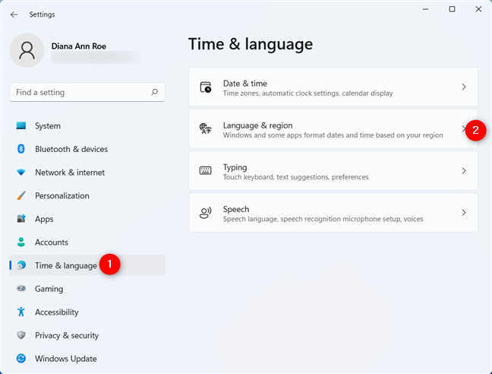Expand the Date & time chevron
The height and width of the screenshot is (374, 492).
(464, 87)
